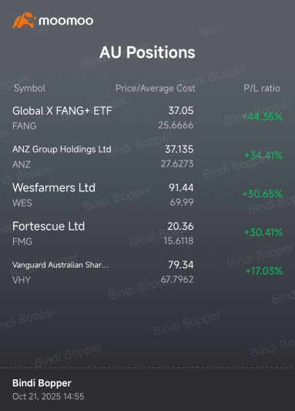
Task: Select the +34.41% gain figure
Action: [x=263, y=155]
